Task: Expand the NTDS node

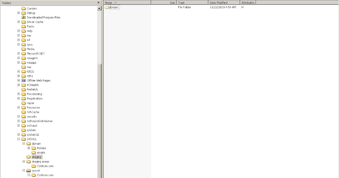Action: [19, 71]
